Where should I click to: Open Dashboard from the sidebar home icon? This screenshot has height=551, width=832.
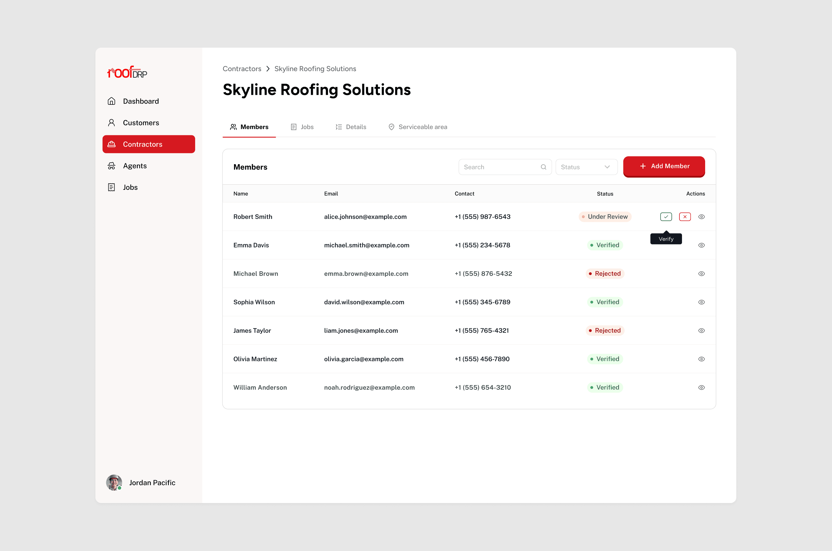click(x=111, y=101)
